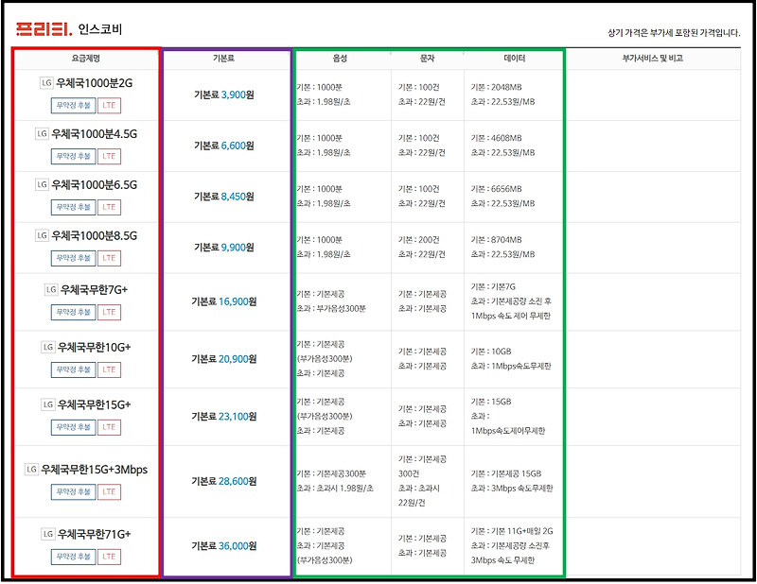This screenshot has height=584, width=757.
Task: Select the 기본료 9,900원 price
Action: (224, 247)
